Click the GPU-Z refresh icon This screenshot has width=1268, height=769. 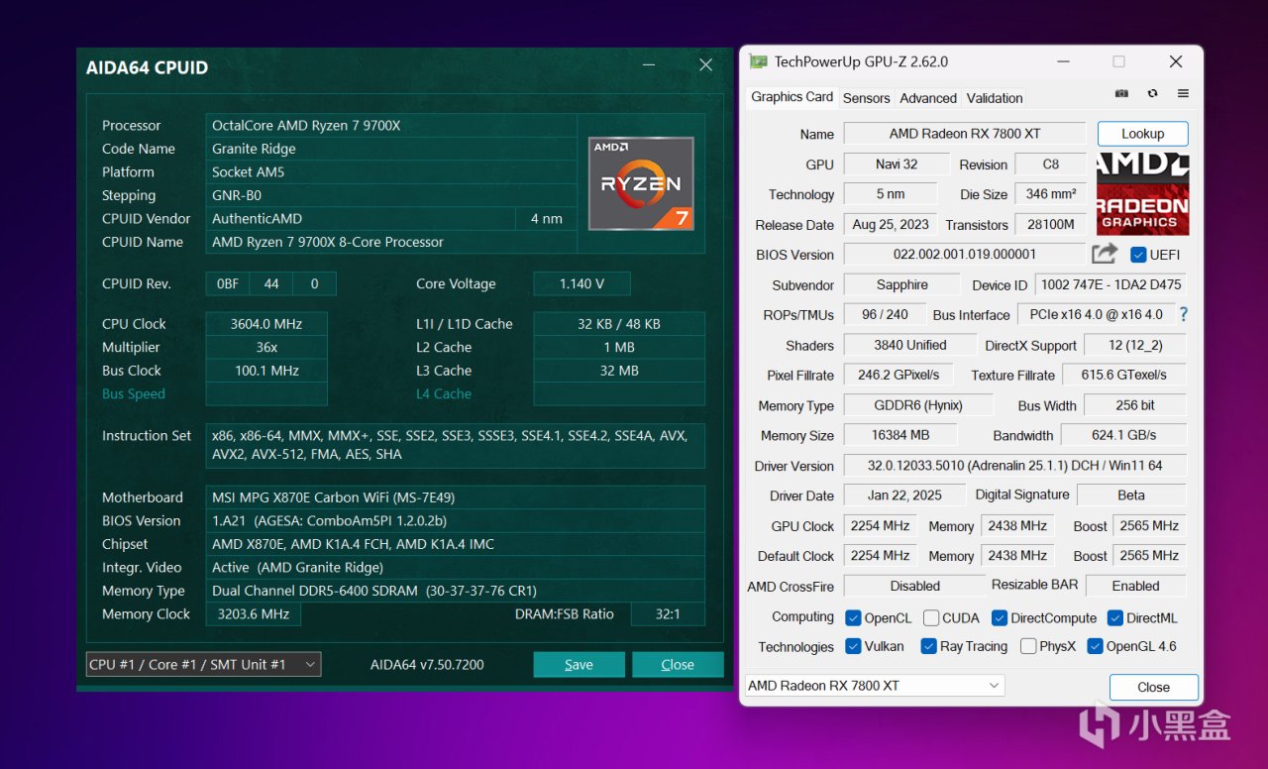(x=1152, y=93)
